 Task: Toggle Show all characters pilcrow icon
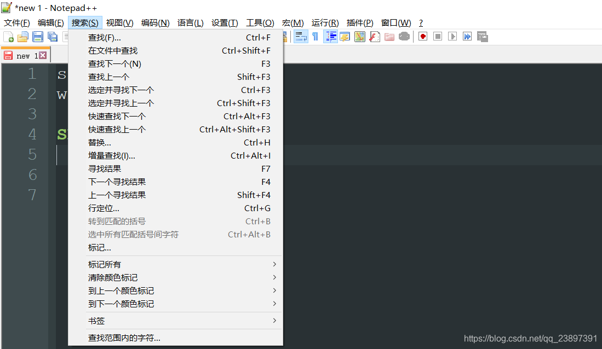[x=315, y=37]
